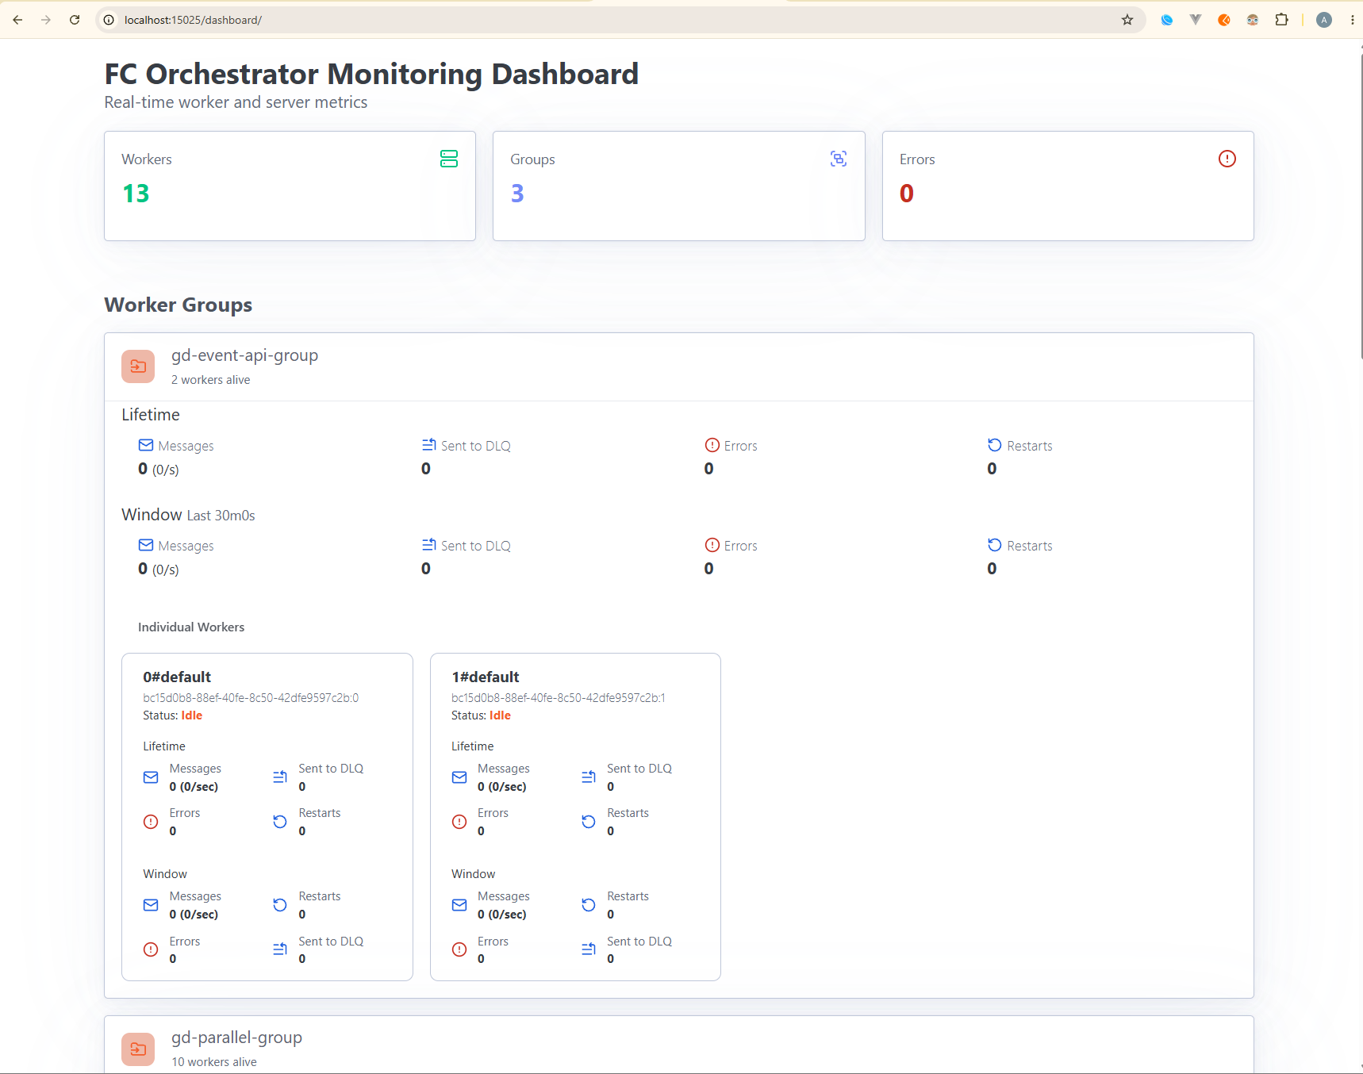Click the gd-event-api-group folder icon
The width and height of the screenshot is (1363, 1074).
tap(138, 366)
